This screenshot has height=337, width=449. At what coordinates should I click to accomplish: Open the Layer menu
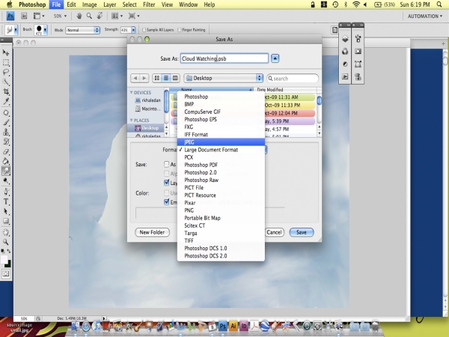coord(110,4)
